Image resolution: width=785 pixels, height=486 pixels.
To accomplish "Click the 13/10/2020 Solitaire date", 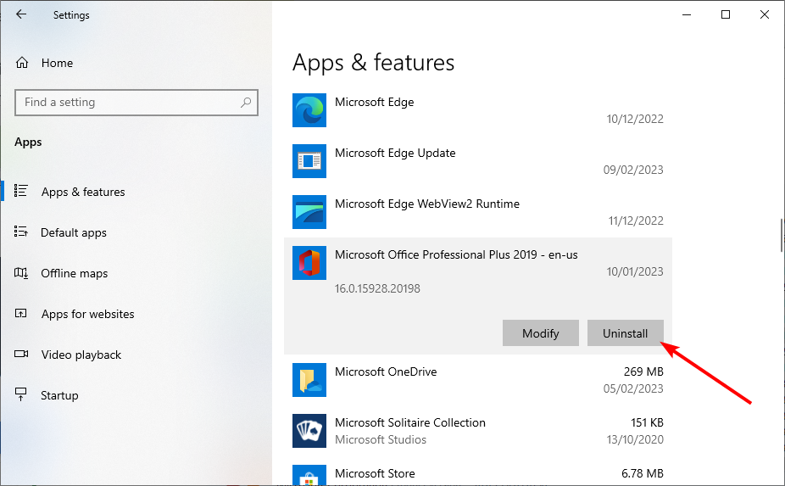I will tap(635, 439).
